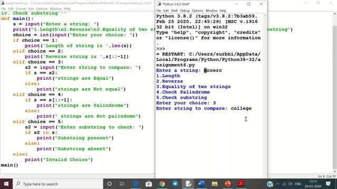Open Help menu in editor window
This screenshot has height=189, width=337.
click(x=67, y=8)
